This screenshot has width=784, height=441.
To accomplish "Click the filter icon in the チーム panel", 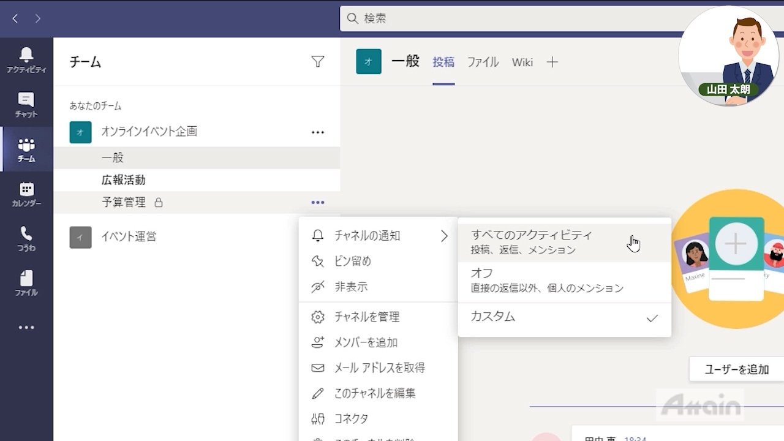I will pyautogui.click(x=317, y=61).
